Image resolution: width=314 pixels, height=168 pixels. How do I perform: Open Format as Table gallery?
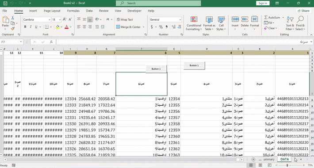(x=209, y=23)
